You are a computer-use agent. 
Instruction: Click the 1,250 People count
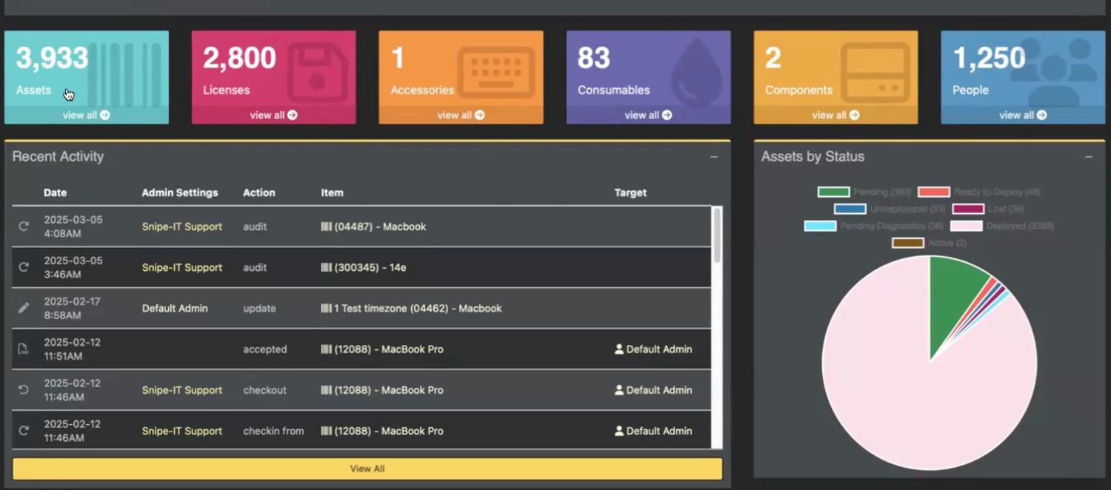pos(989,58)
